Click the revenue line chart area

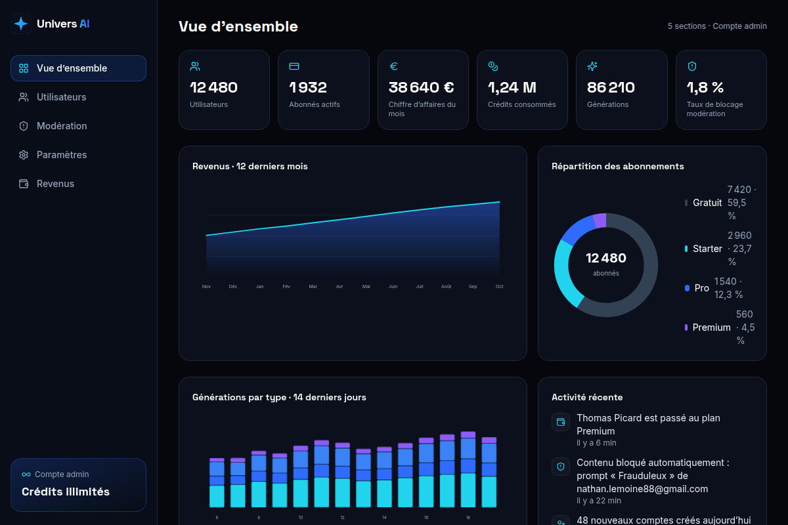pos(353,238)
